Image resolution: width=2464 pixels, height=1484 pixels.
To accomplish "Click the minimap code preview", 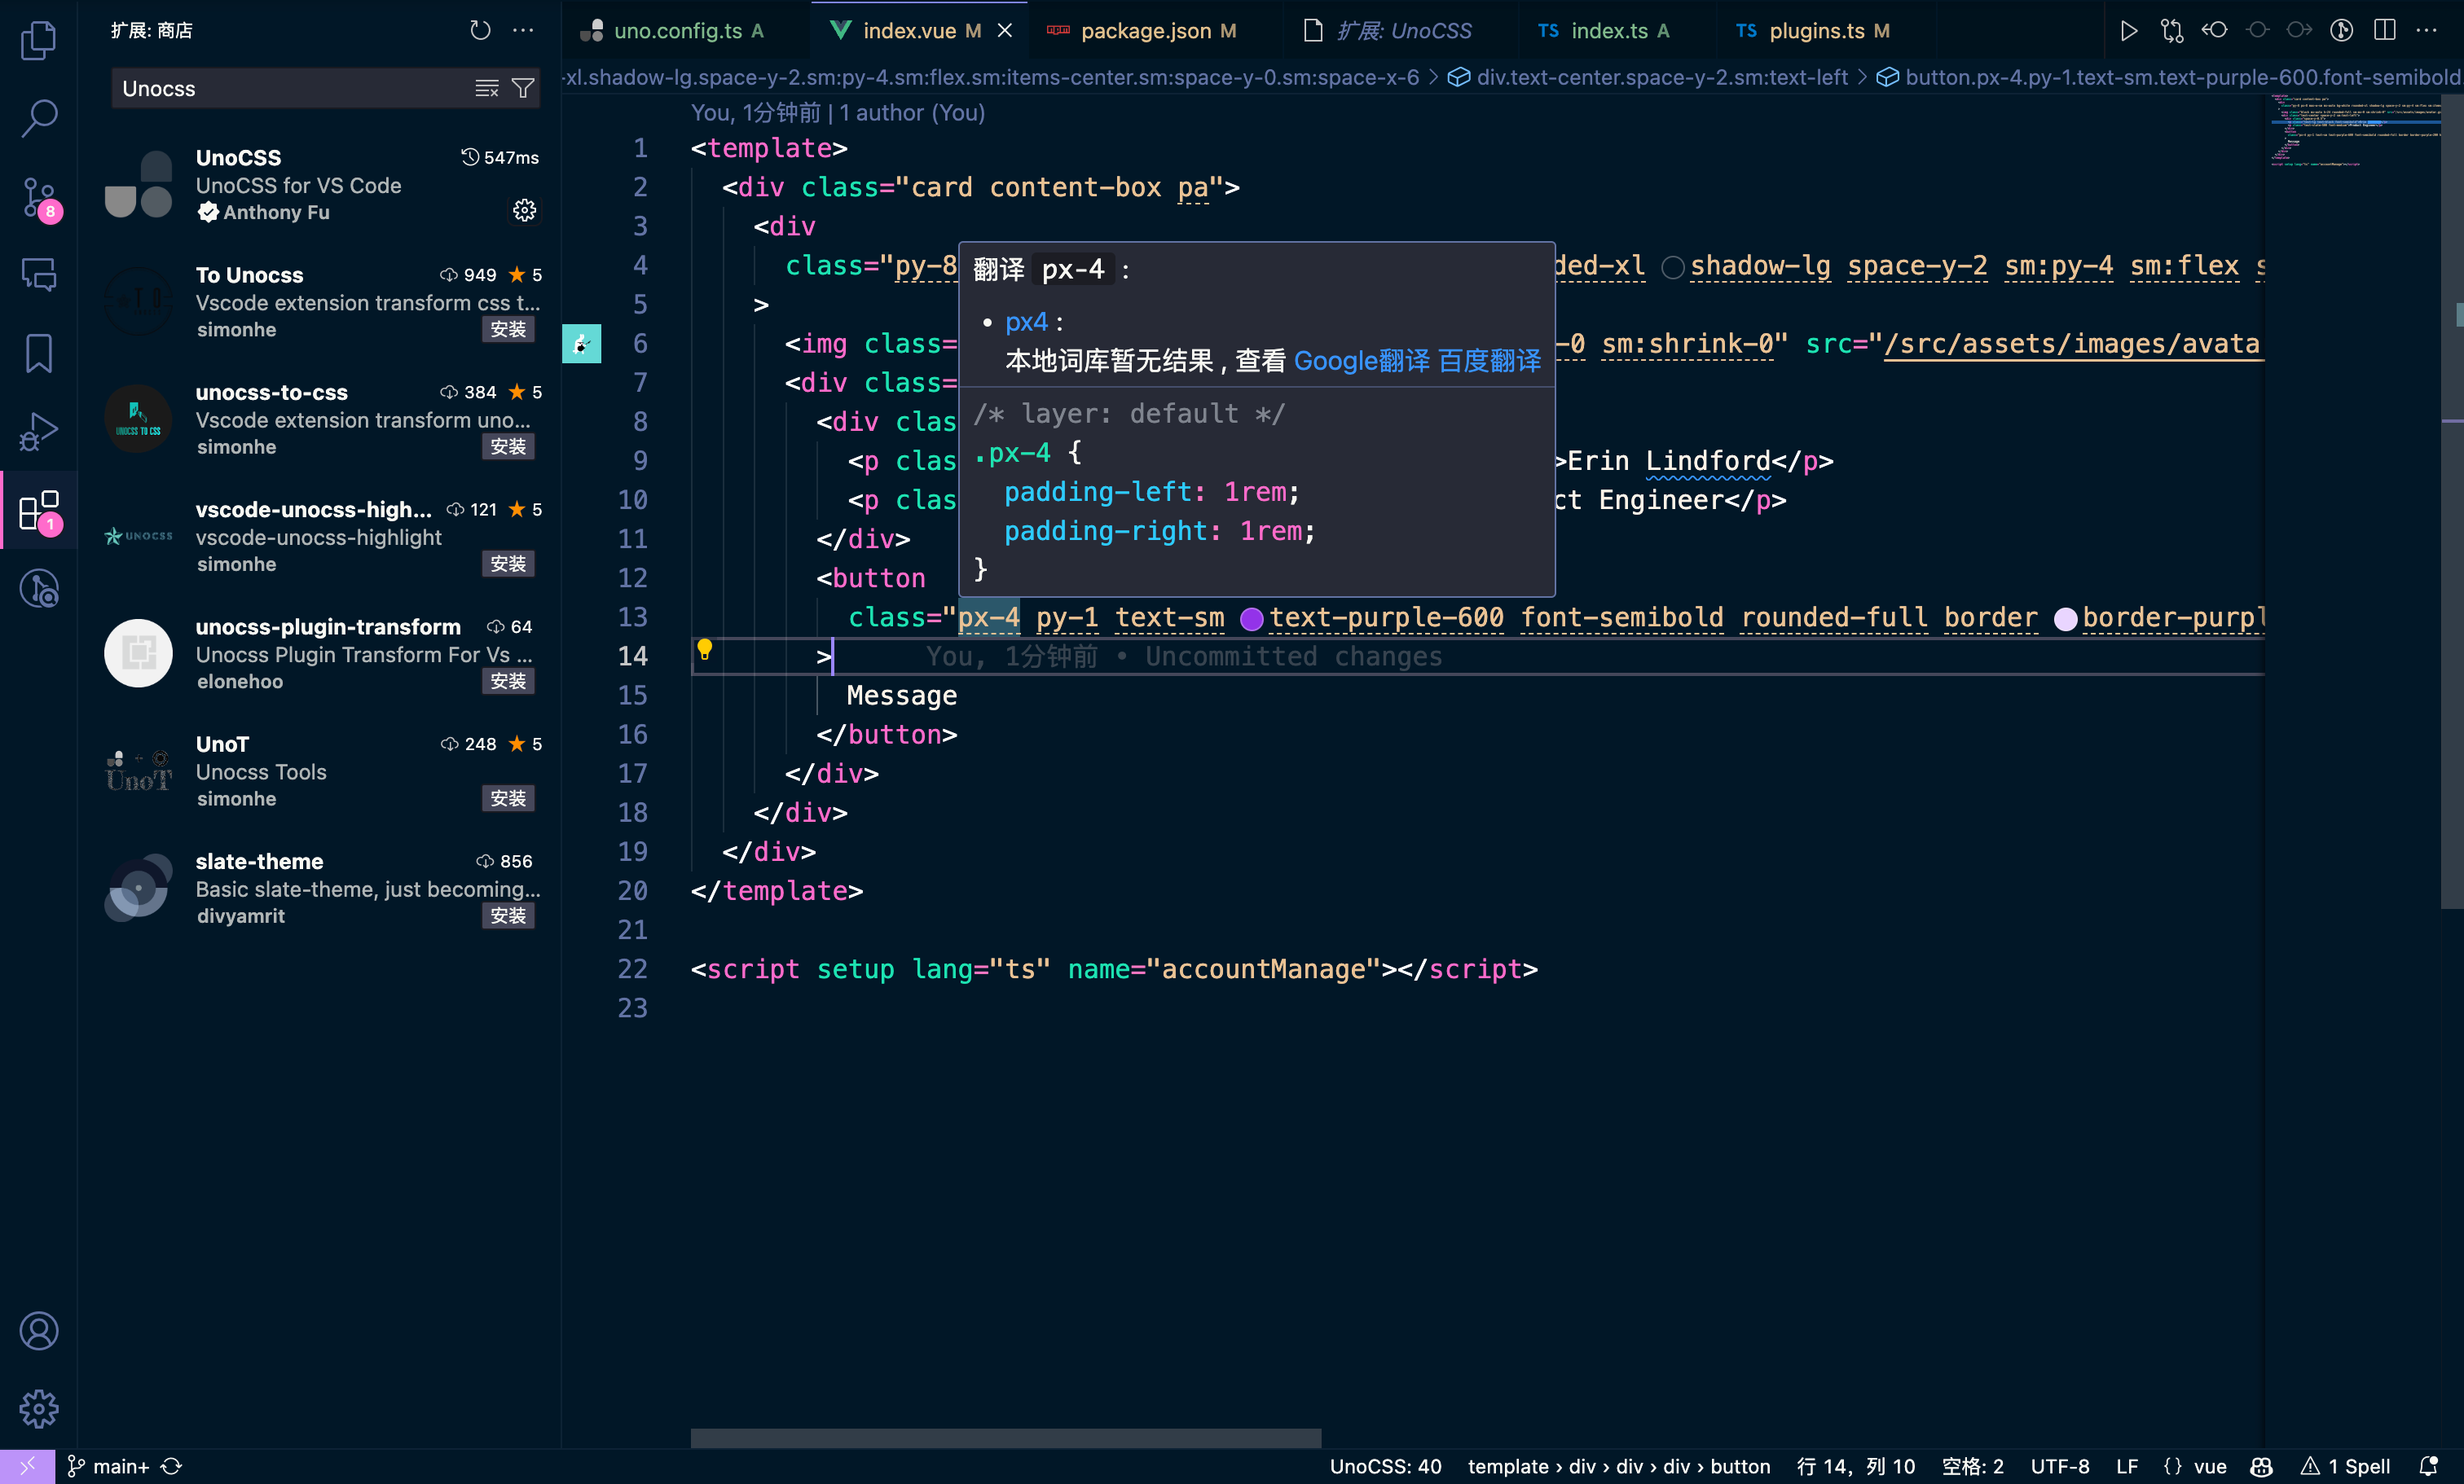I will click(x=2355, y=130).
